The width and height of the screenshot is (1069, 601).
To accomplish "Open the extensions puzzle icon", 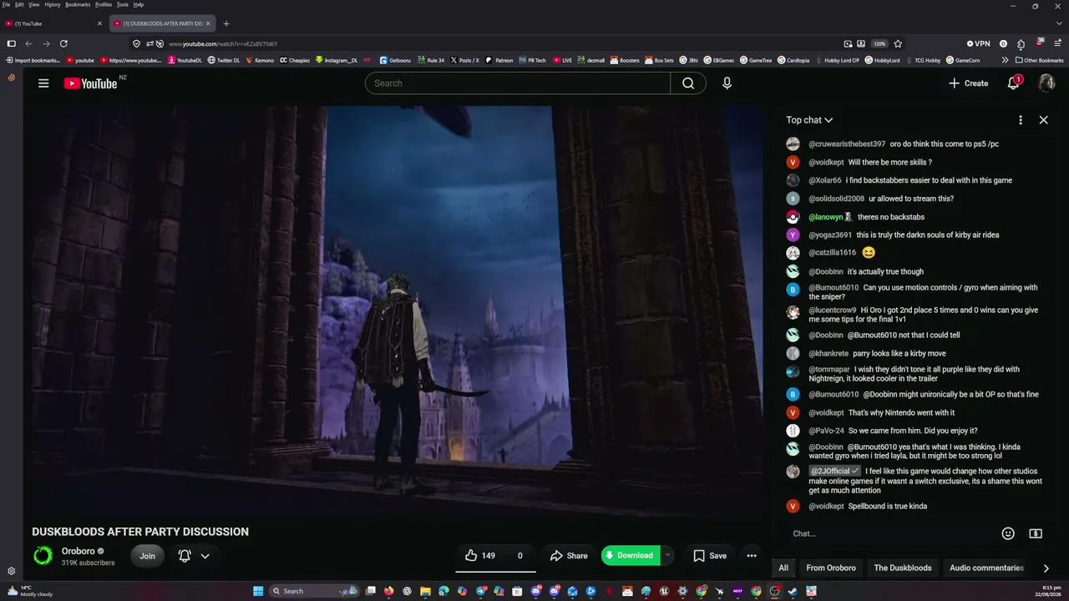I will pyautogui.click(x=1021, y=43).
